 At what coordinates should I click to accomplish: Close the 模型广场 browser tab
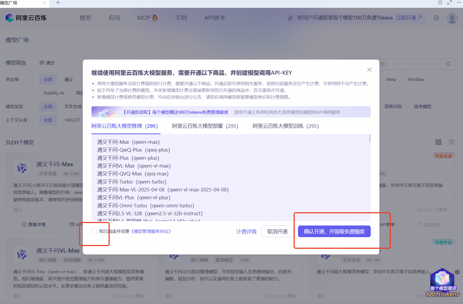coord(45,3)
